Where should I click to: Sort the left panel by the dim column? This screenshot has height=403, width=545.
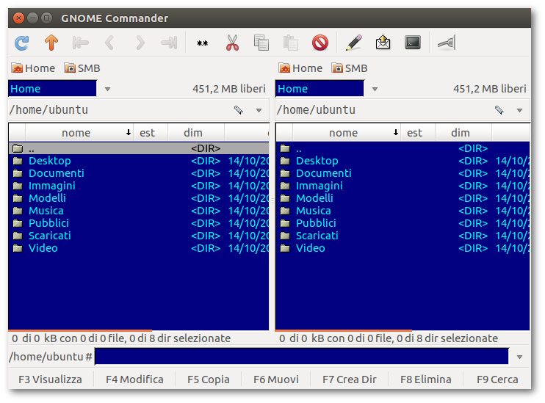coord(193,133)
